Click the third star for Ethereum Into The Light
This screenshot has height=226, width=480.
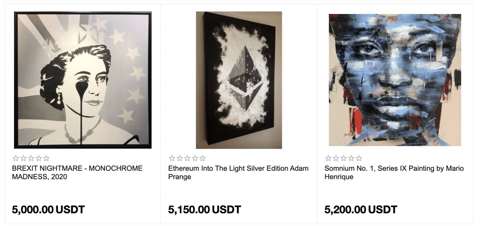[187, 159]
